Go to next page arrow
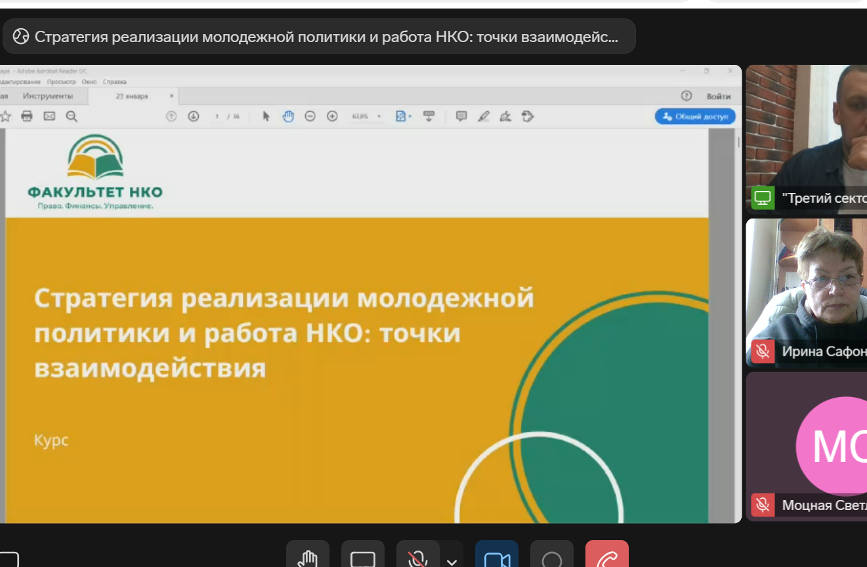The image size is (867, 567). tap(194, 116)
